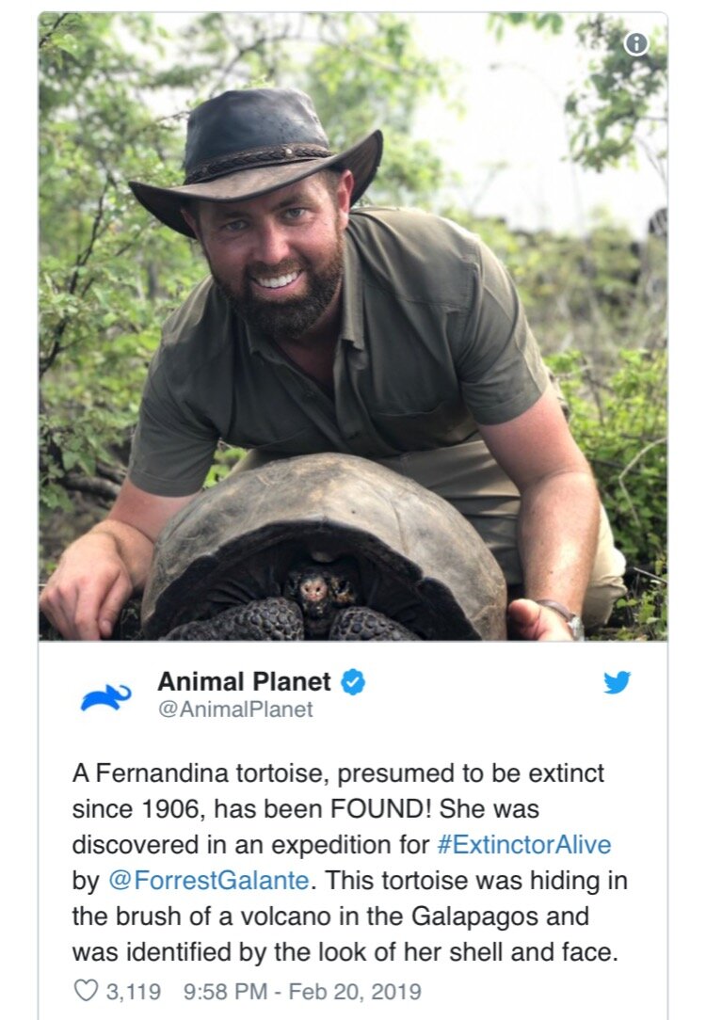706x1020 pixels.
Task: Open the #ExtinctorAlive hashtag link
Action: coord(524,844)
